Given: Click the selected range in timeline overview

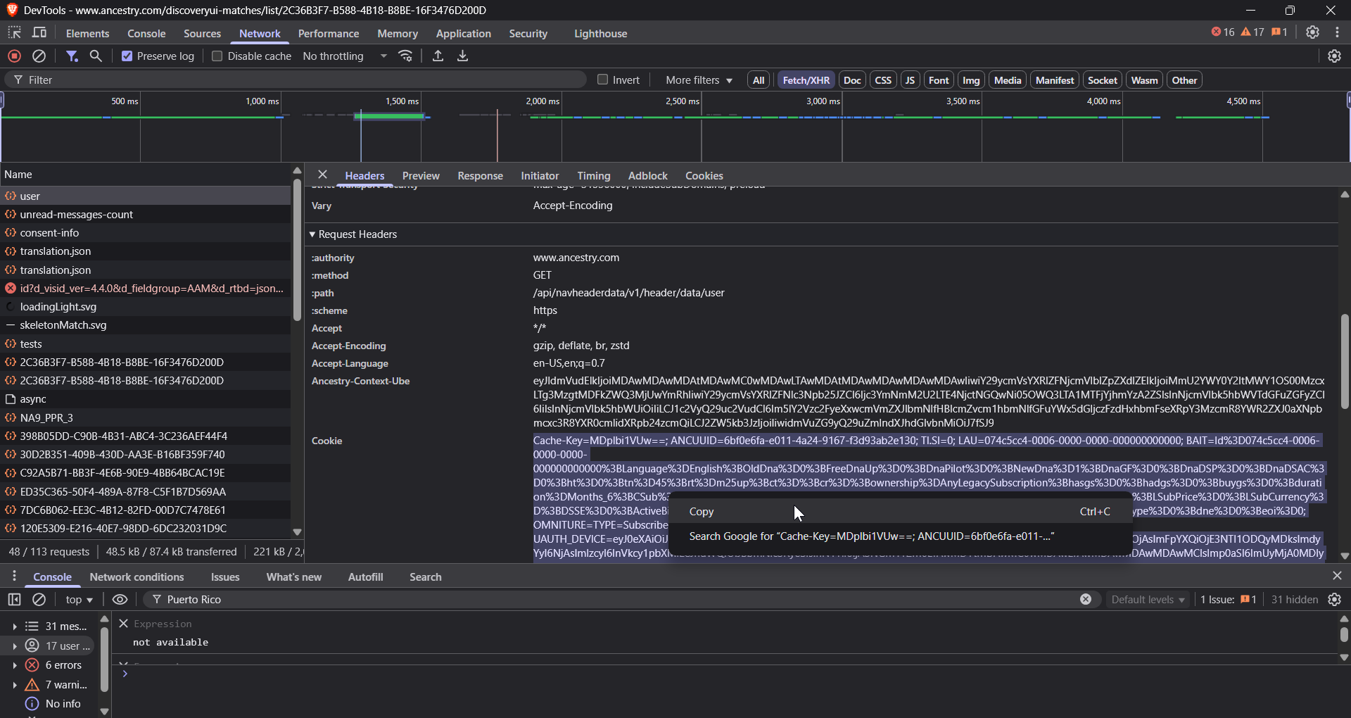Looking at the screenshot, I should tap(391, 116).
